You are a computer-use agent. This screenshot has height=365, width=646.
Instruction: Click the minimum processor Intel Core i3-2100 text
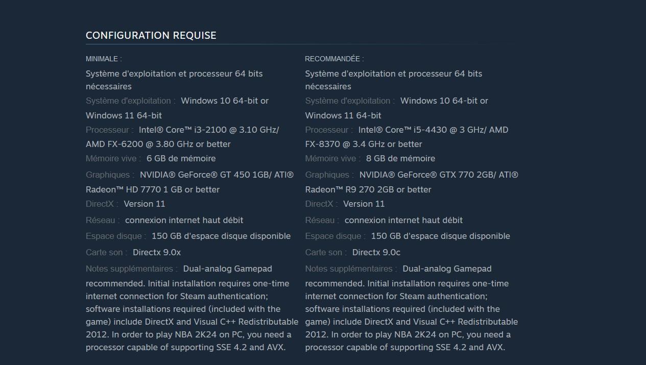point(208,130)
